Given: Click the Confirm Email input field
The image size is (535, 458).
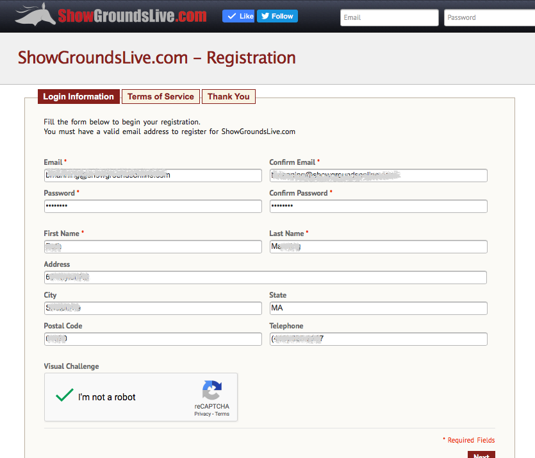Looking at the screenshot, I should click(x=379, y=176).
